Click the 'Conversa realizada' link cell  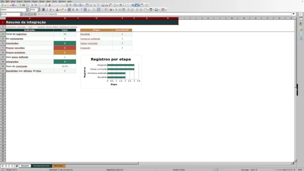[x=90, y=39]
